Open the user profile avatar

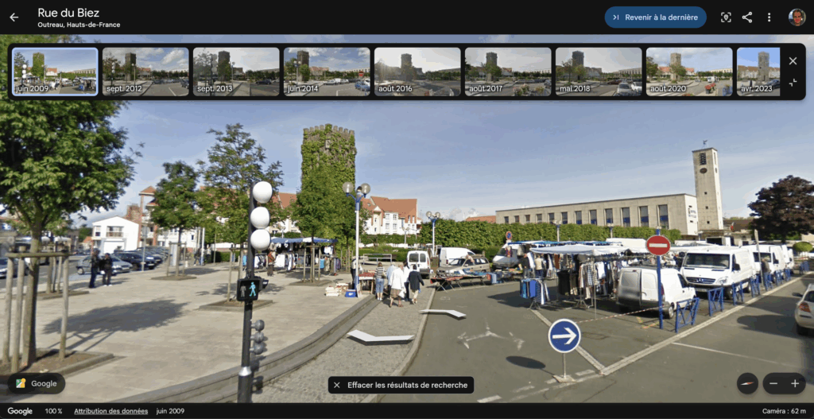797,17
